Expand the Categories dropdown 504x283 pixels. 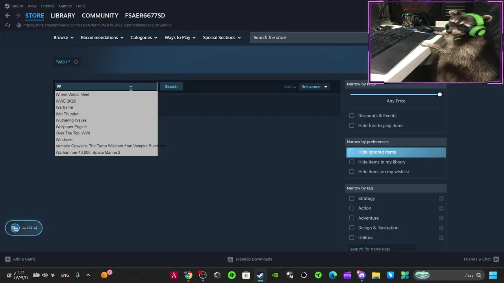pyautogui.click(x=144, y=38)
